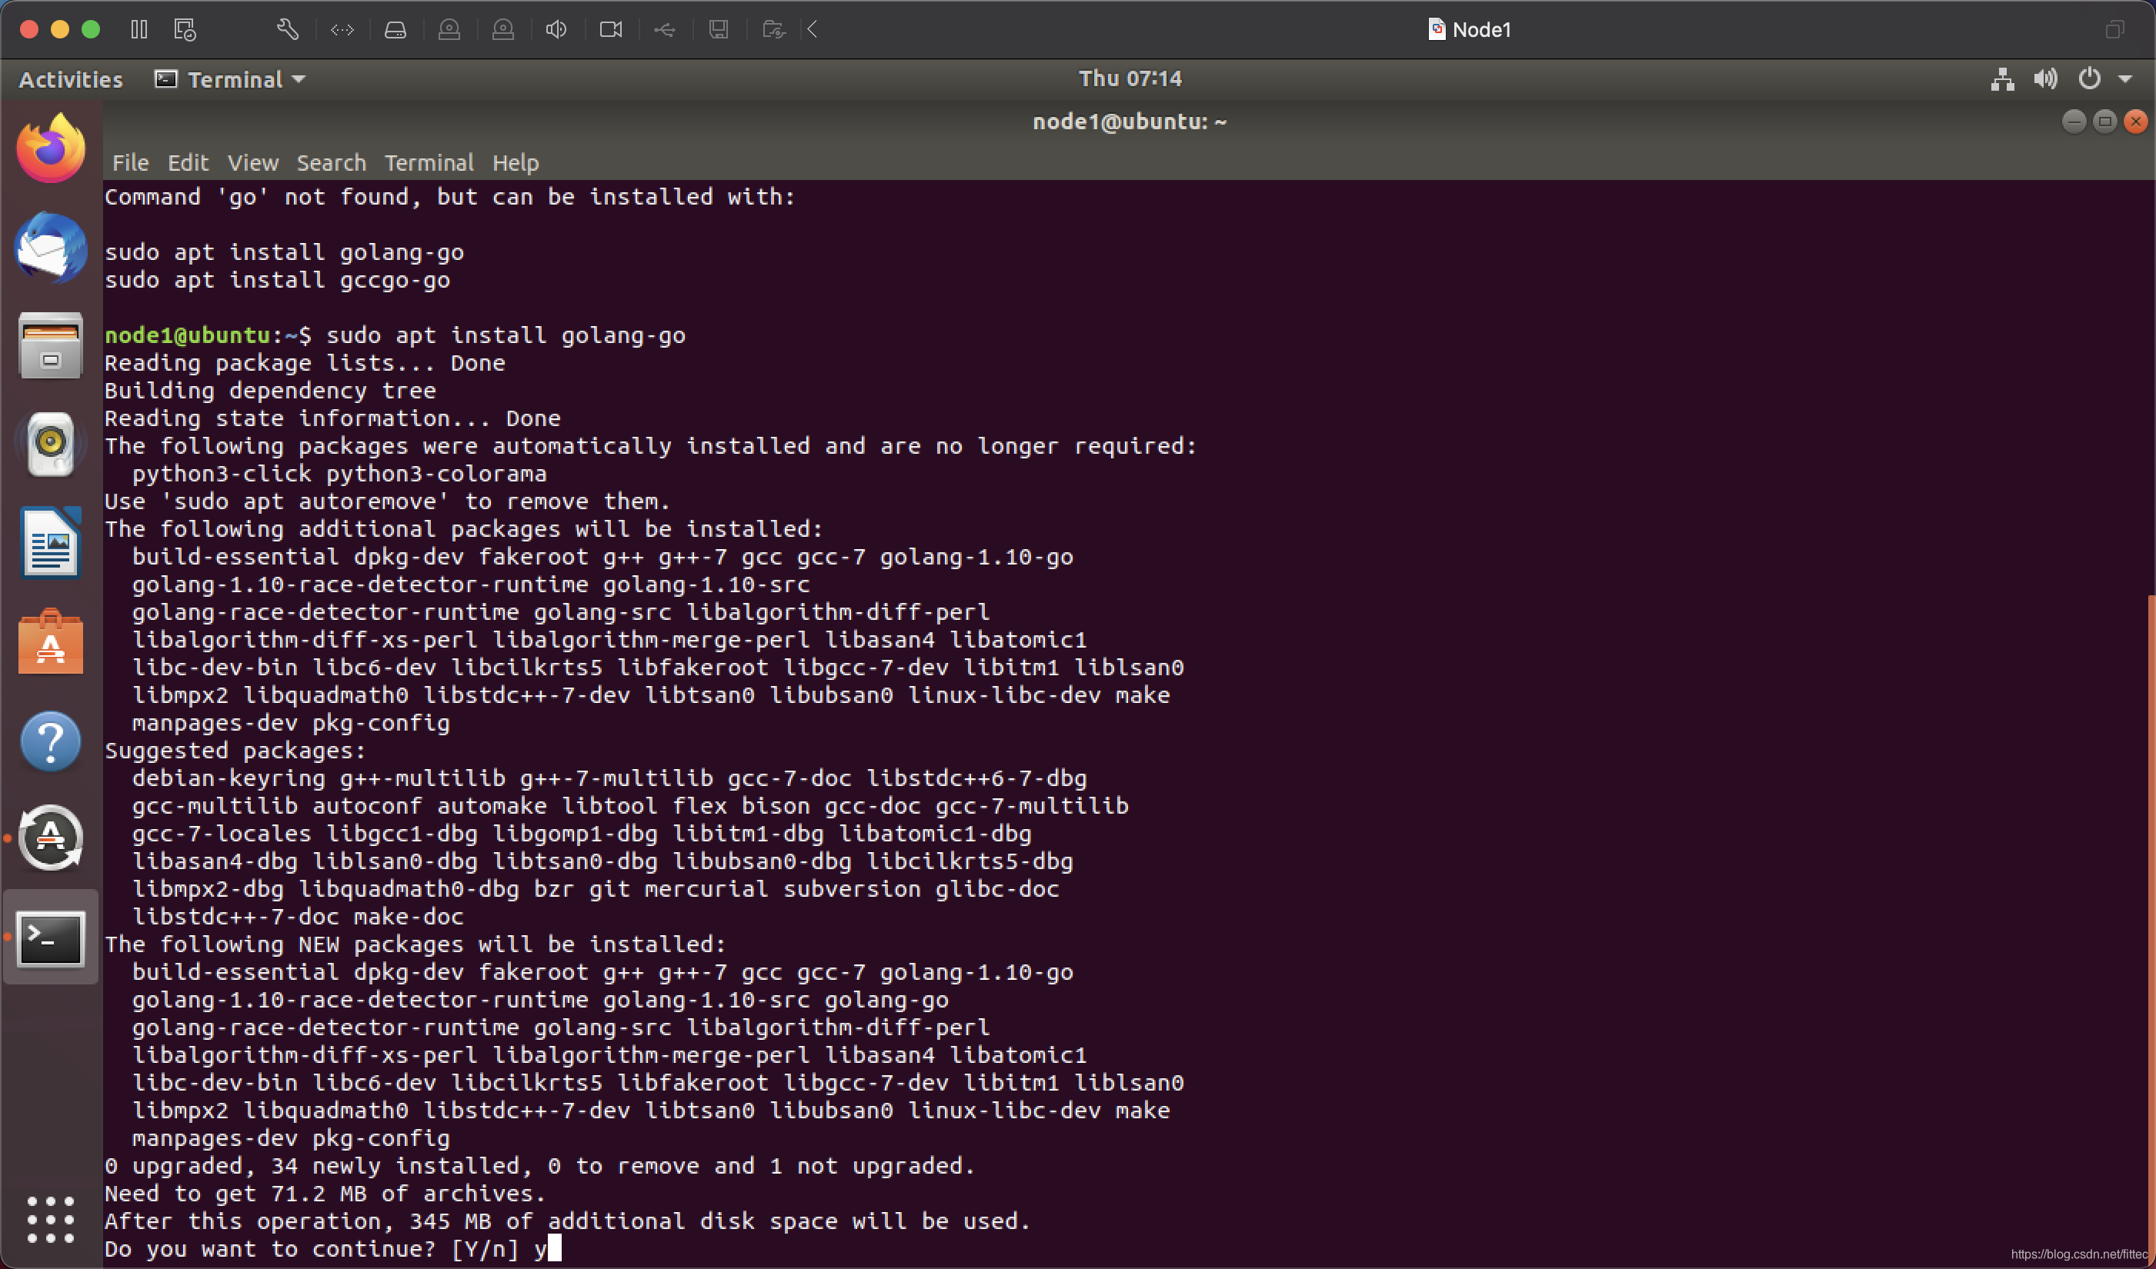Click the green node1@ubuntu prompt text
Image resolution: width=2156 pixels, height=1269 pixels.
coord(188,335)
